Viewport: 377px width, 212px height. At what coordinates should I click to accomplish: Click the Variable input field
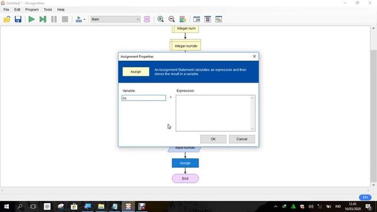(144, 98)
